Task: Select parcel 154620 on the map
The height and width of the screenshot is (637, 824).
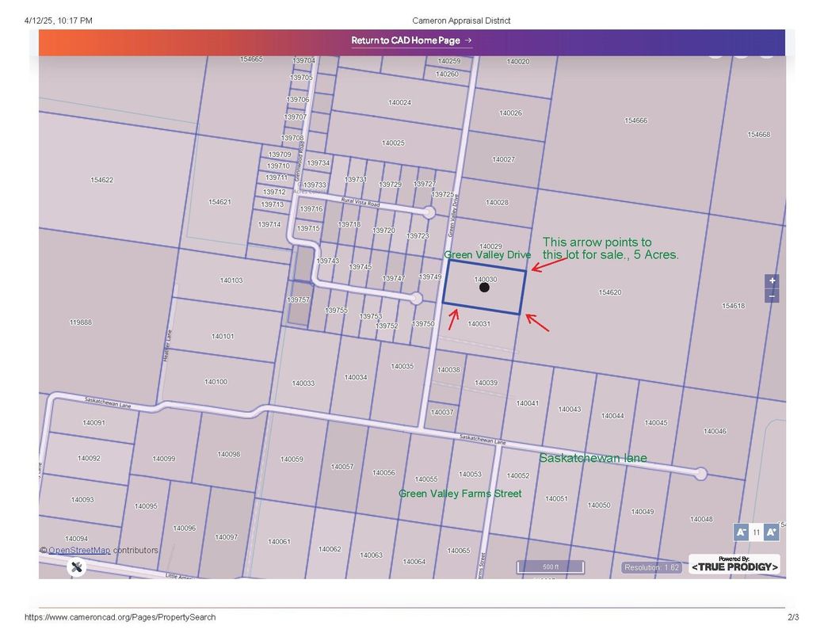Action: pos(610,292)
